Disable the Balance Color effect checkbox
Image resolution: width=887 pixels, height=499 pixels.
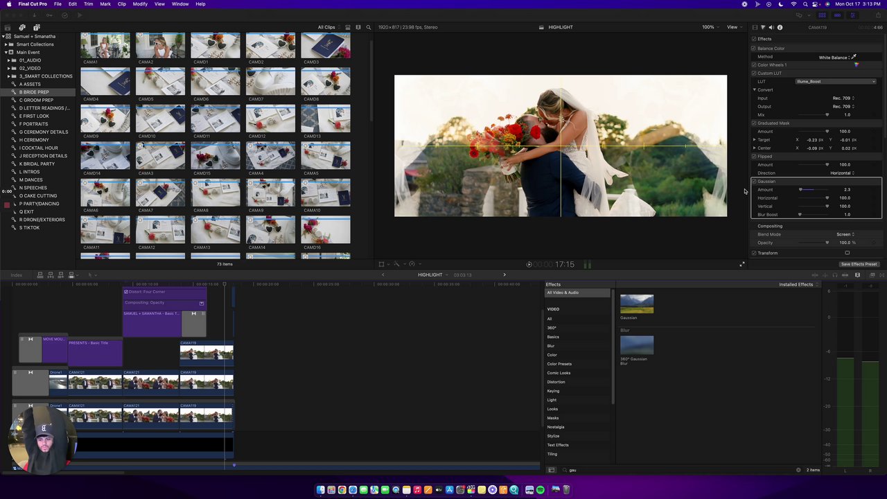[x=754, y=49]
